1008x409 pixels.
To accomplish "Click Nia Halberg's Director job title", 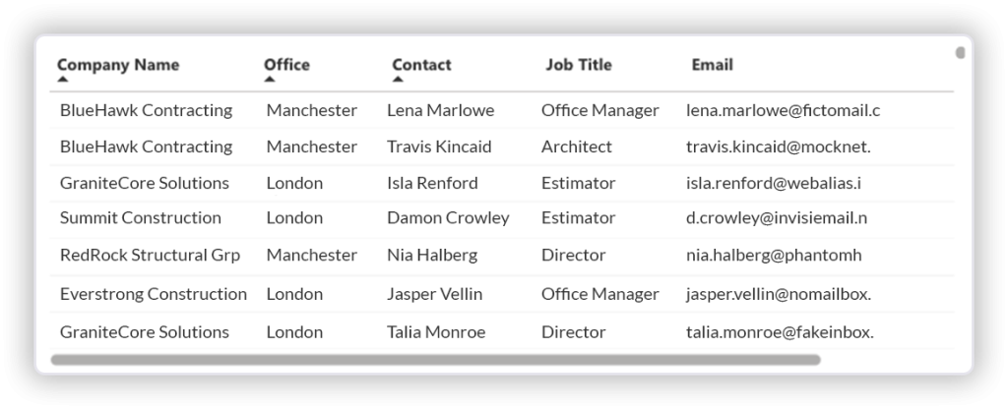I will 573,255.
